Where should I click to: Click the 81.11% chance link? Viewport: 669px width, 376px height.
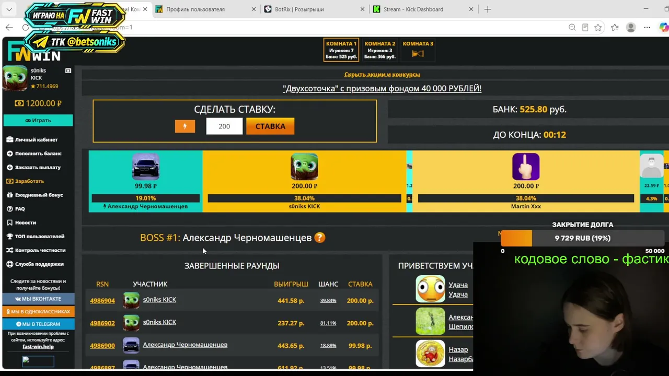coord(328,323)
